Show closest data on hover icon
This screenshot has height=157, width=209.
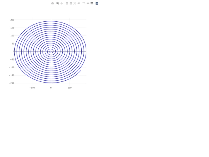click(x=88, y=3)
